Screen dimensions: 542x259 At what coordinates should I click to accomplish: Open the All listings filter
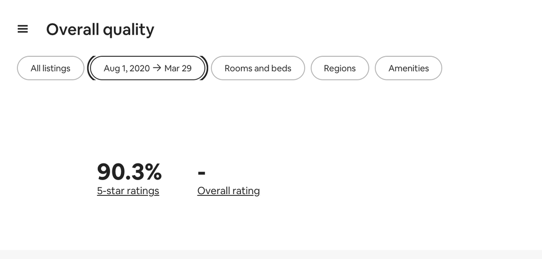click(50, 68)
